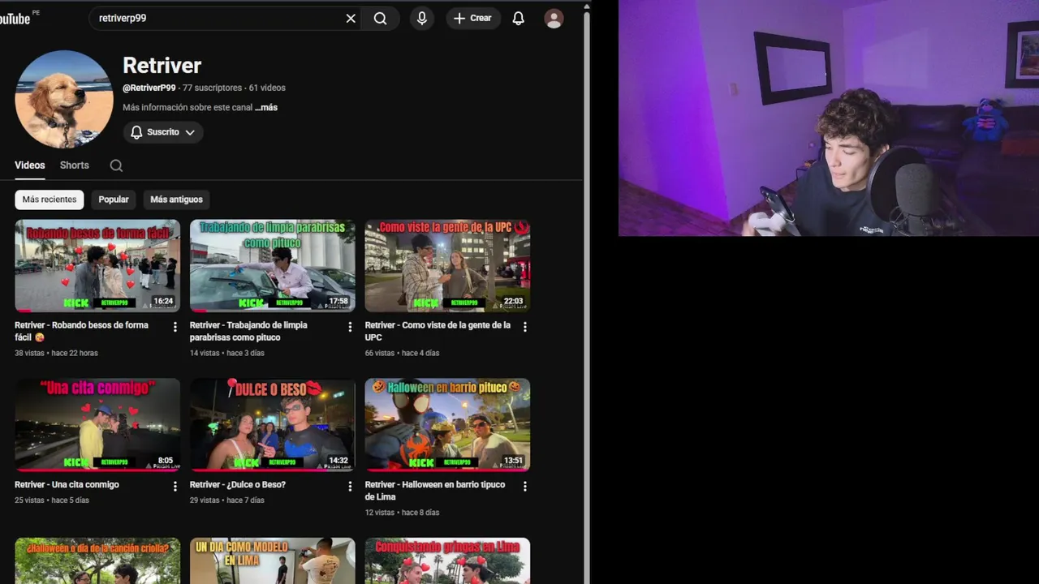Open options menu for ¿Dulce o Beso?
1039x584 pixels.
coord(350,487)
